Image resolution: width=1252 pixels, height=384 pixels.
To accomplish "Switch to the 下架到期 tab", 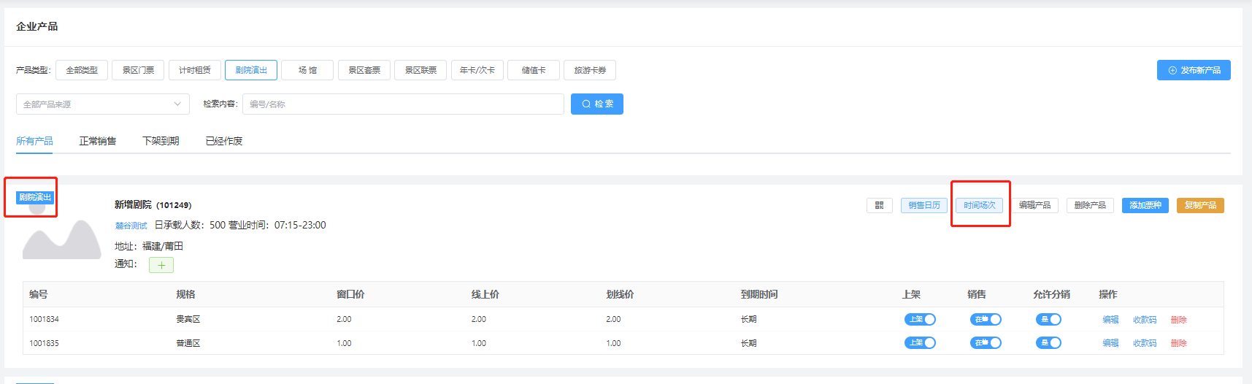I will coord(161,141).
